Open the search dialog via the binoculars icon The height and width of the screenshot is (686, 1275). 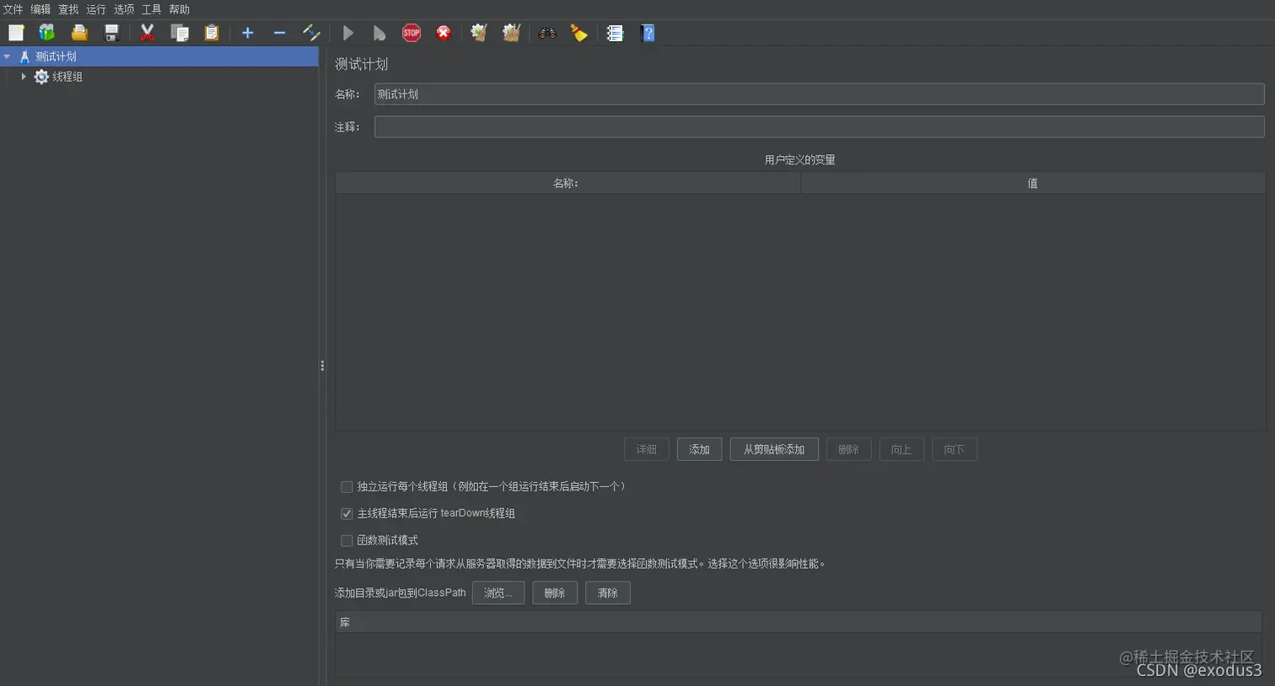547,33
